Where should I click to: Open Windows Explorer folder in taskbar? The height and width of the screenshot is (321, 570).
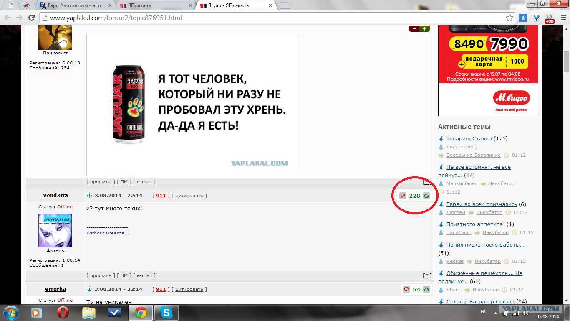tap(88, 313)
